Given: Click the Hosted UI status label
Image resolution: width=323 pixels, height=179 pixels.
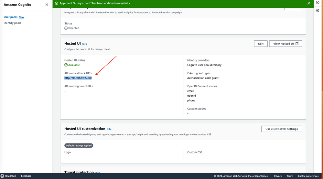Looking at the screenshot, I should [75, 60].
